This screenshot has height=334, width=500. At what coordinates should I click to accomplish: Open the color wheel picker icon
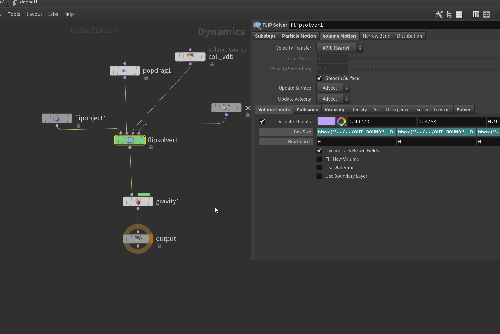click(341, 122)
